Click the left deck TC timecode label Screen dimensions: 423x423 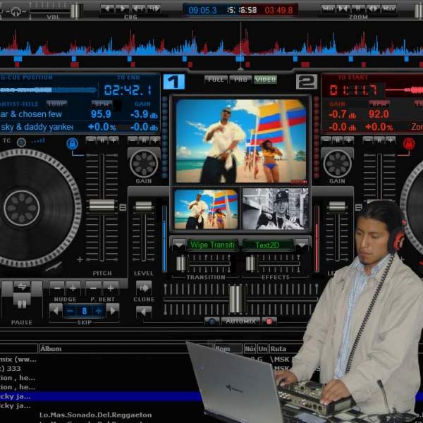pos(7,140)
